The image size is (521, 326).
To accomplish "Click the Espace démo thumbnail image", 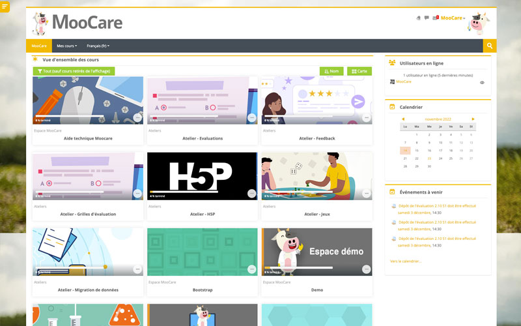I will [317, 252].
